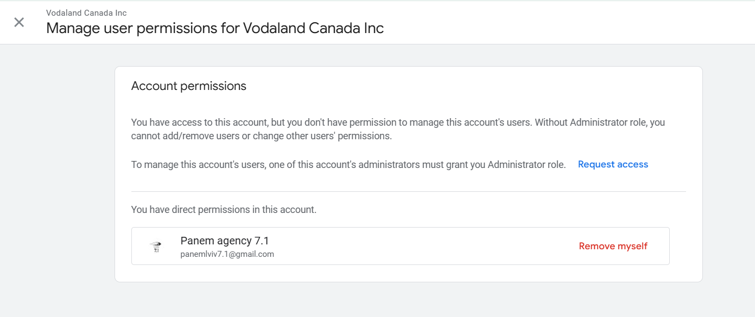
Task: Click the Account permissions heading
Action: pyautogui.click(x=189, y=86)
